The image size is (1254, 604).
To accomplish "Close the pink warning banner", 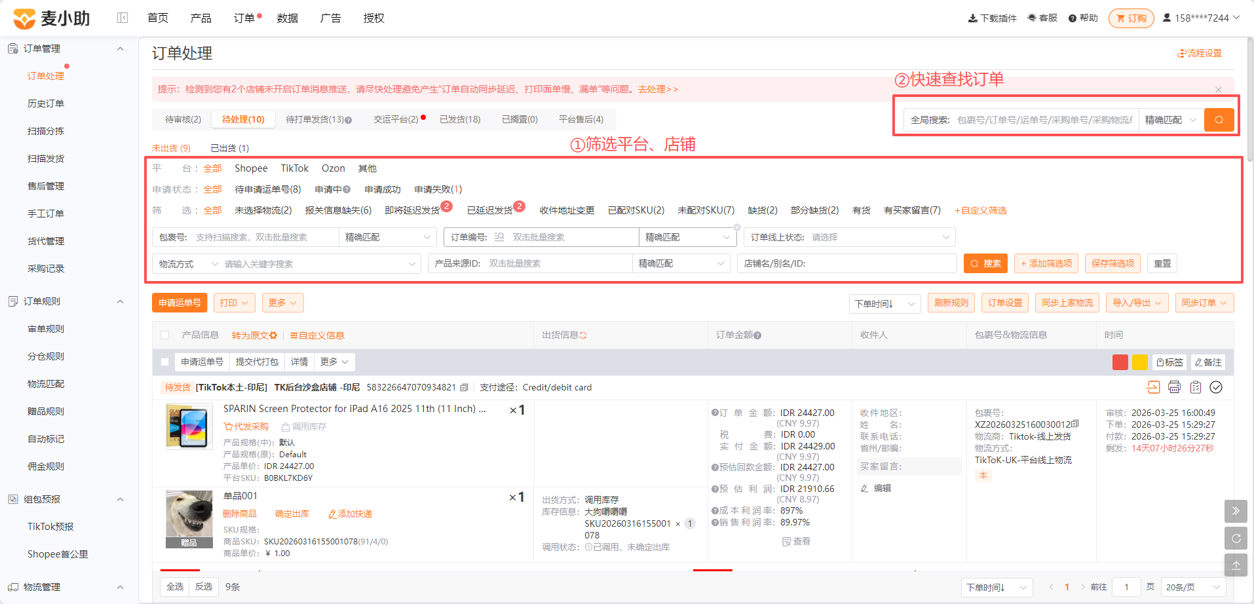I will tap(1219, 90).
